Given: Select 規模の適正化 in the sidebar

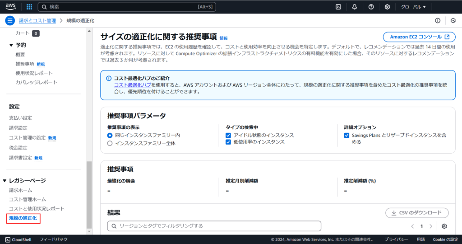Looking at the screenshot, I should [23, 218].
